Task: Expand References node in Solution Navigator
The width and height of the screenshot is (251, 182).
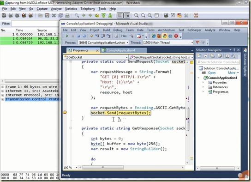Action: (203, 87)
